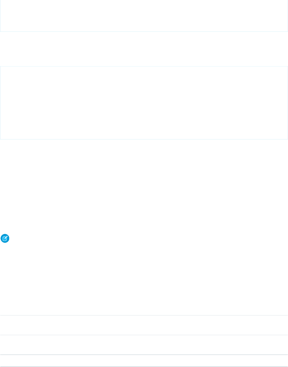Click the top border of the large box

(144, 66)
